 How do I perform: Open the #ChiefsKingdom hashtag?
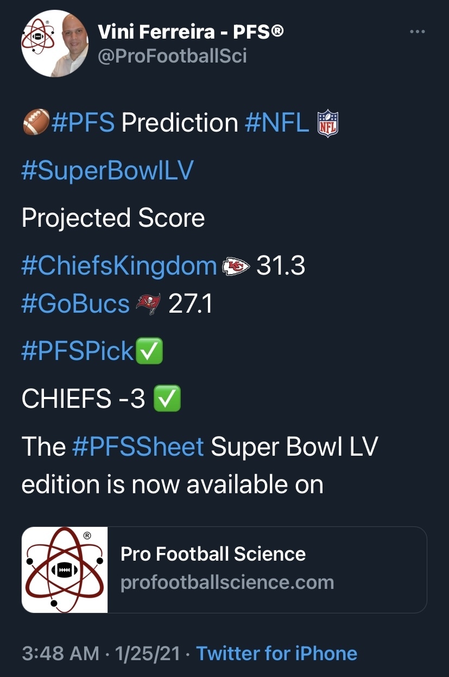pyautogui.click(x=119, y=266)
